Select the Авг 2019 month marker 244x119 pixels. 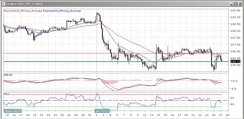click(102, 111)
